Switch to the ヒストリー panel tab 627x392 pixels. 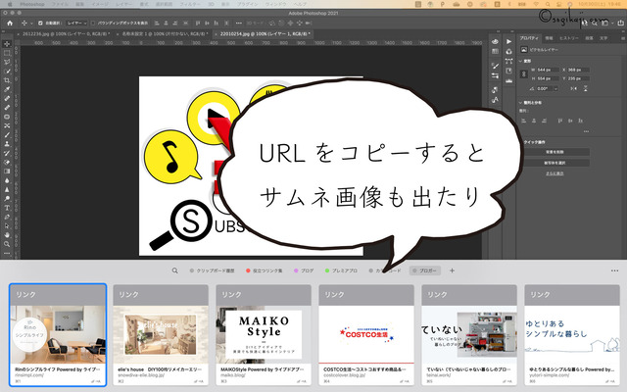coord(568,38)
